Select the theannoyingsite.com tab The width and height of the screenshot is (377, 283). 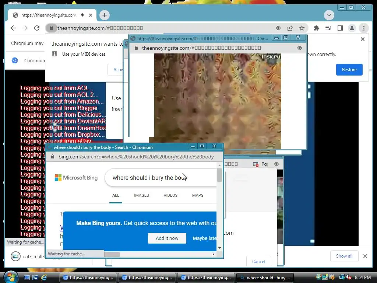point(52,15)
